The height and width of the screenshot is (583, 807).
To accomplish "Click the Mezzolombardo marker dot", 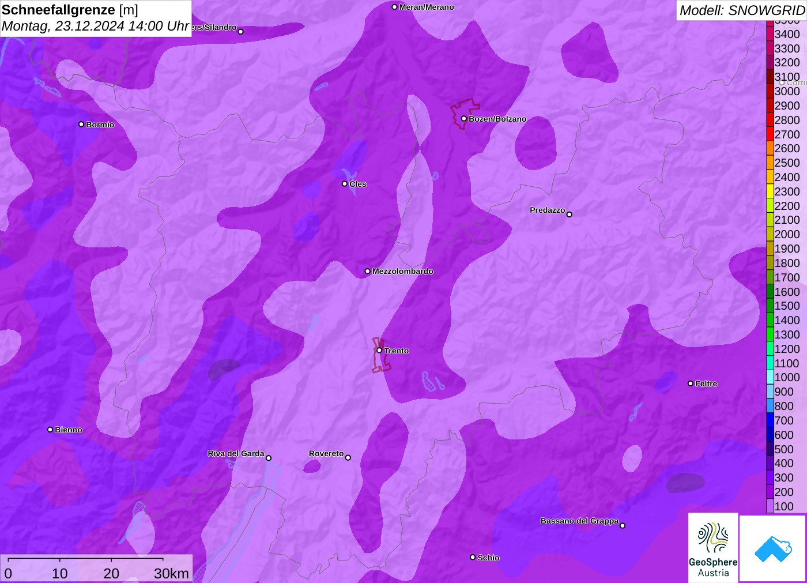I will point(367,271).
